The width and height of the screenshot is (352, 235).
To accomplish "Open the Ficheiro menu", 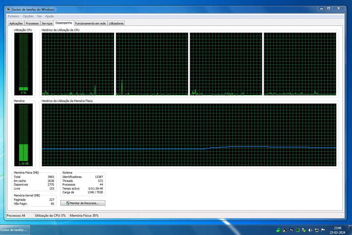I will click(x=13, y=16).
